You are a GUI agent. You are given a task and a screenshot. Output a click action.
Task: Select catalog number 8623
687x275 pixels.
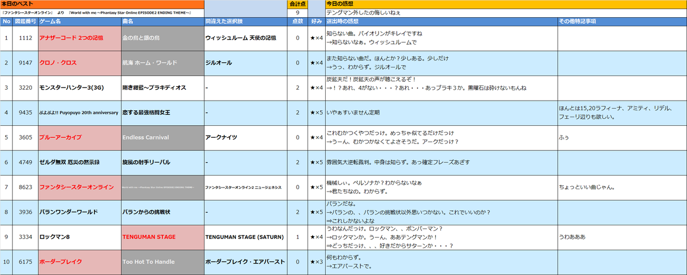pos(26,188)
